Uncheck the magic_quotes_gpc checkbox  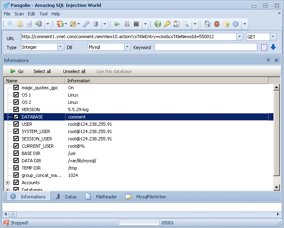[x=16, y=88]
